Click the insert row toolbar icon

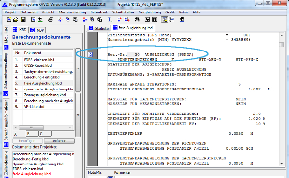119,20
